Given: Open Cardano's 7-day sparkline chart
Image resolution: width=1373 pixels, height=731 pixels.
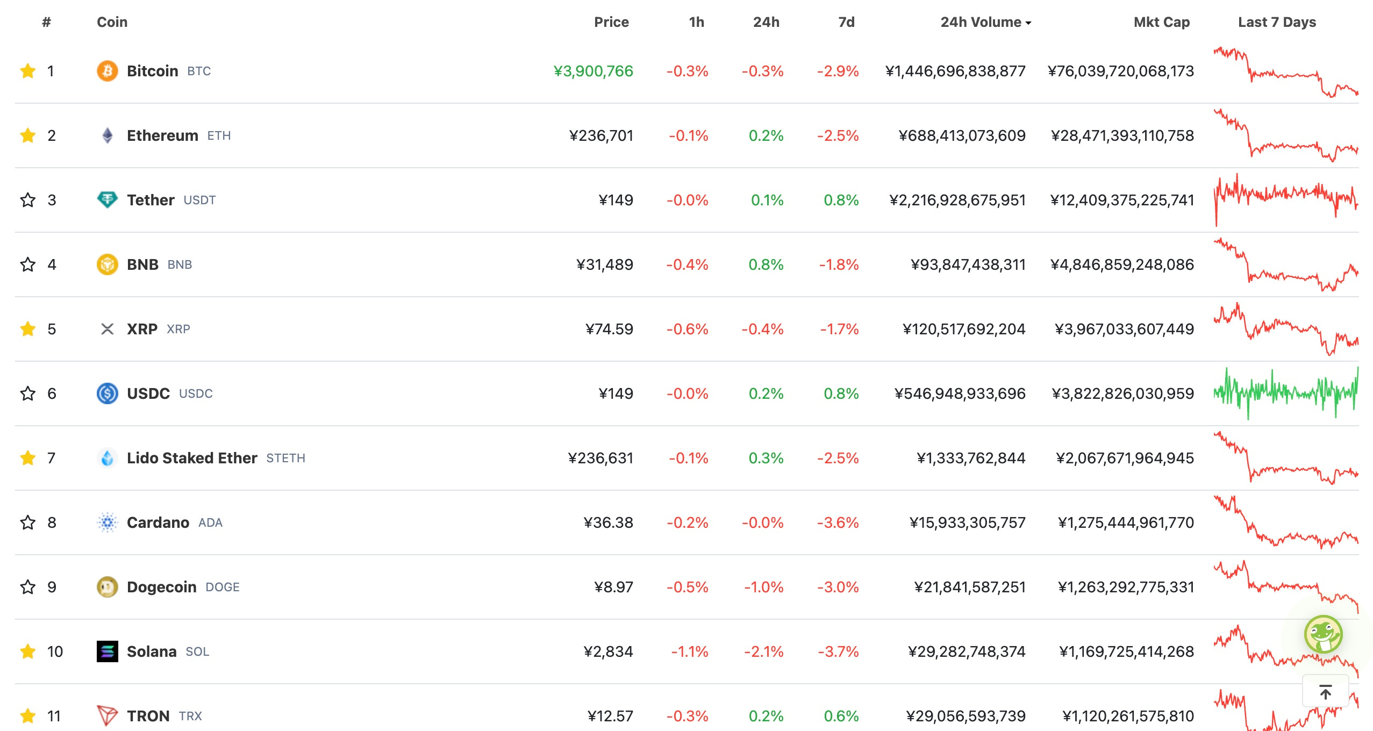Looking at the screenshot, I should click(x=1286, y=522).
